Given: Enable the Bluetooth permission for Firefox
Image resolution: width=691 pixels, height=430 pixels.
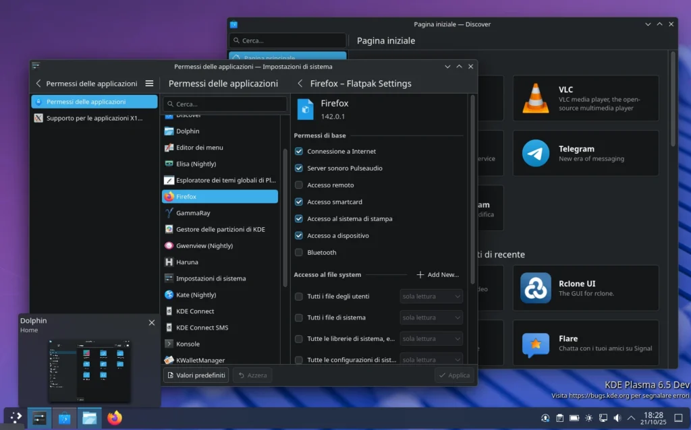Looking at the screenshot, I should coord(298,253).
